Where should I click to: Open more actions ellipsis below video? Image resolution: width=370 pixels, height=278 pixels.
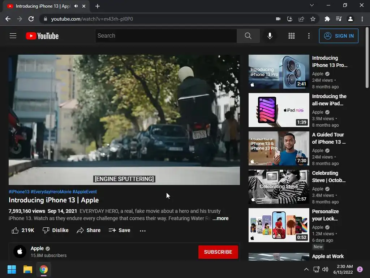click(x=143, y=231)
